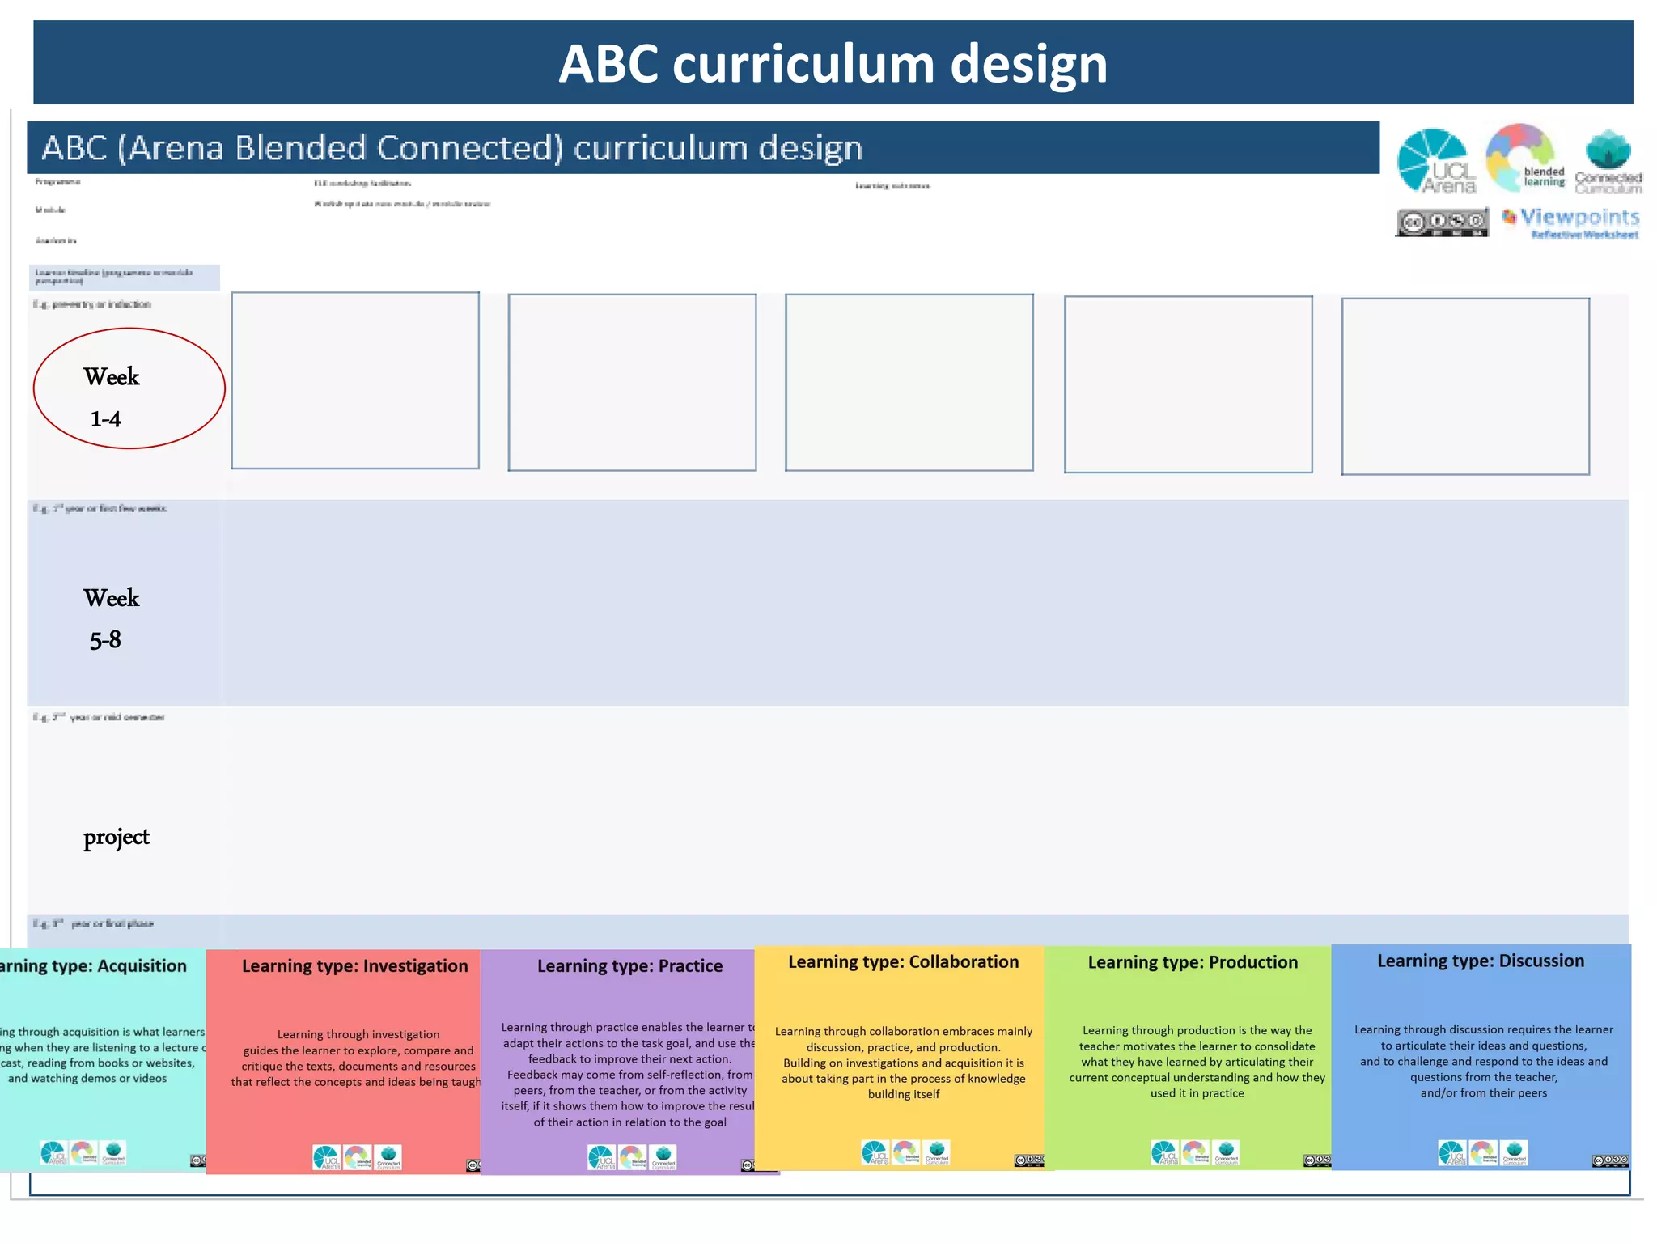Click the 'ABC (Arena Blended Connected) curriculum design' banner
The width and height of the screenshot is (1657, 1243).
[x=703, y=147]
